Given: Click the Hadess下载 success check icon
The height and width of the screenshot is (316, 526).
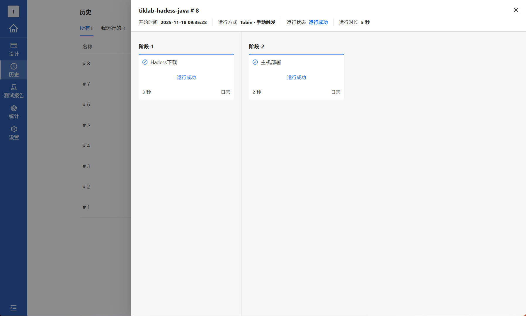Looking at the screenshot, I should coord(145,62).
